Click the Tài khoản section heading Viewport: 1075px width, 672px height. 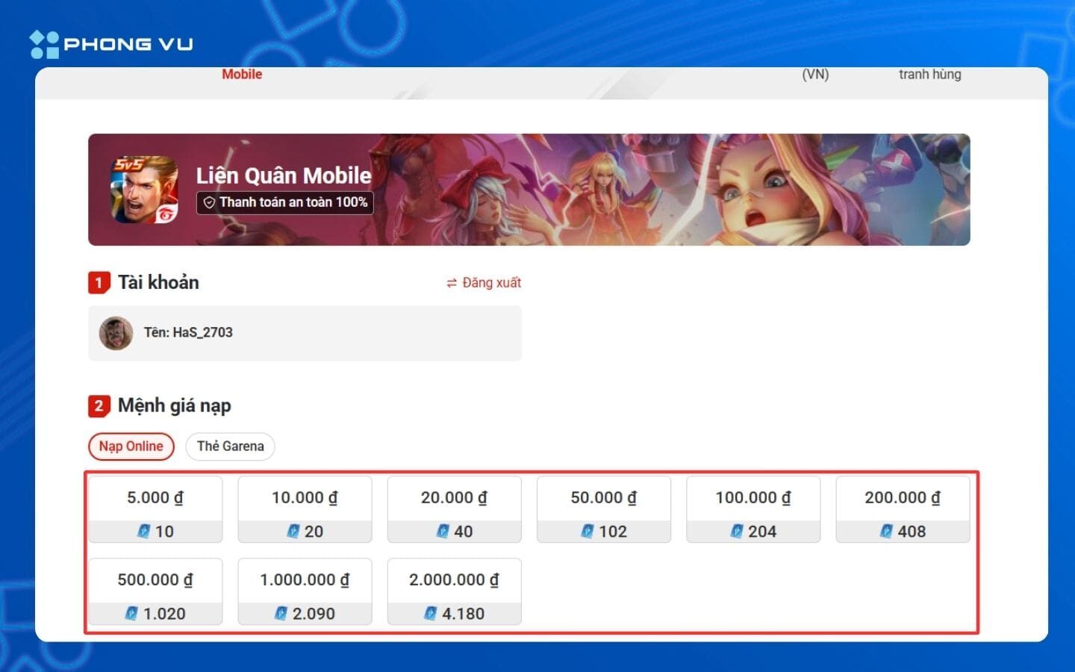158,282
